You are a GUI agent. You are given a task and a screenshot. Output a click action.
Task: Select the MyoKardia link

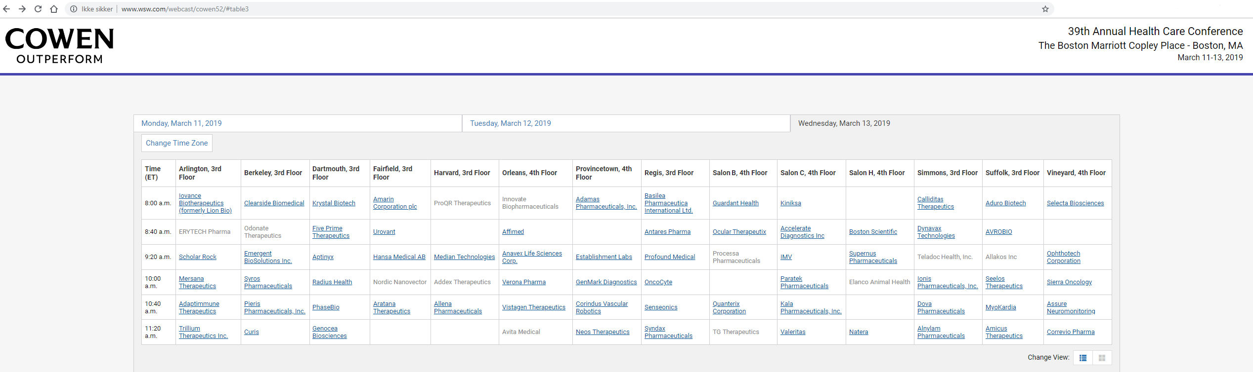coord(1000,307)
